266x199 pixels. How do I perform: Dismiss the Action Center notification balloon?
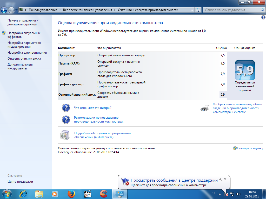pyautogui.click(x=225, y=179)
